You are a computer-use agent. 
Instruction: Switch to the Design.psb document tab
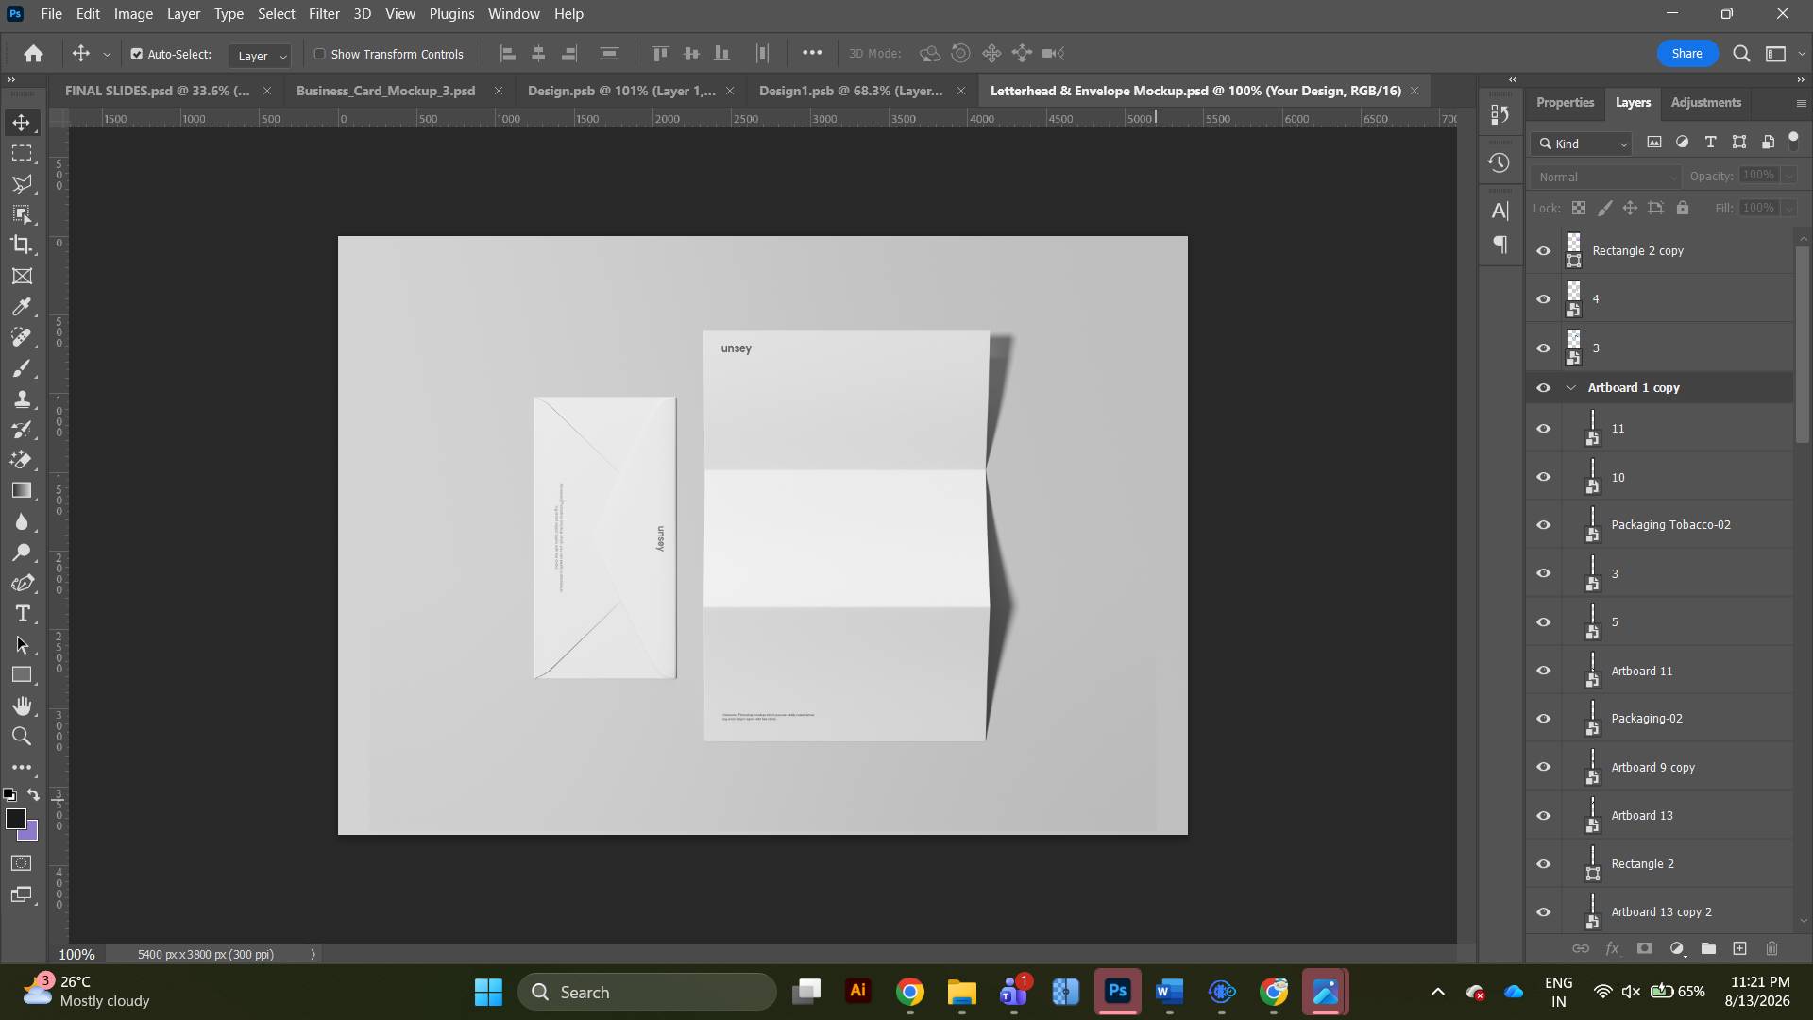click(x=621, y=91)
